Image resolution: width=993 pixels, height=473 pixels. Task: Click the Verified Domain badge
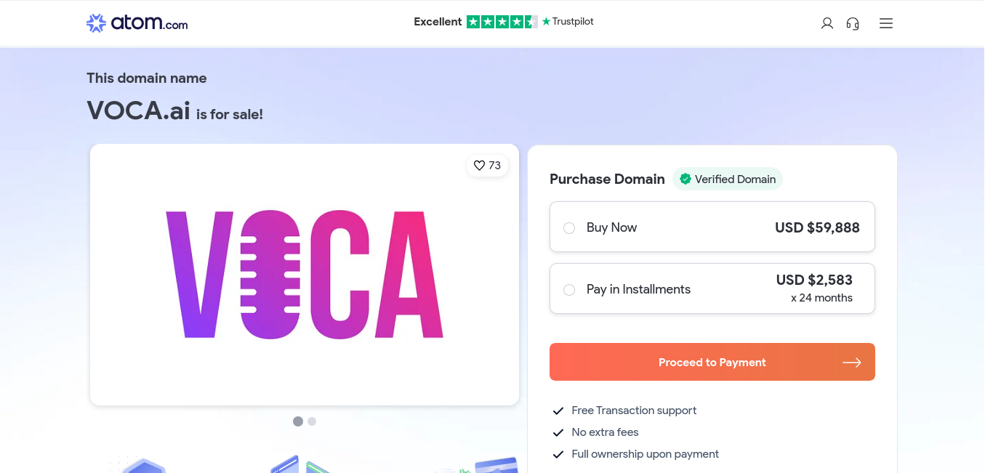click(727, 179)
